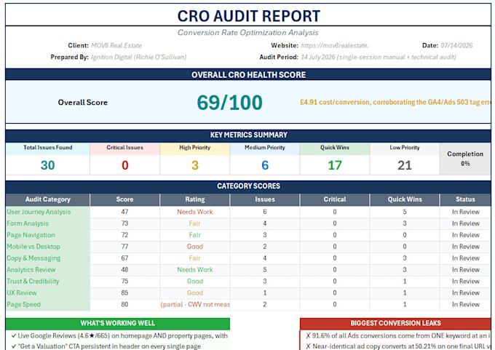Select the £4.91 cost/conversion note
Viewport: 495px width, 350px height.
point(395,103)
